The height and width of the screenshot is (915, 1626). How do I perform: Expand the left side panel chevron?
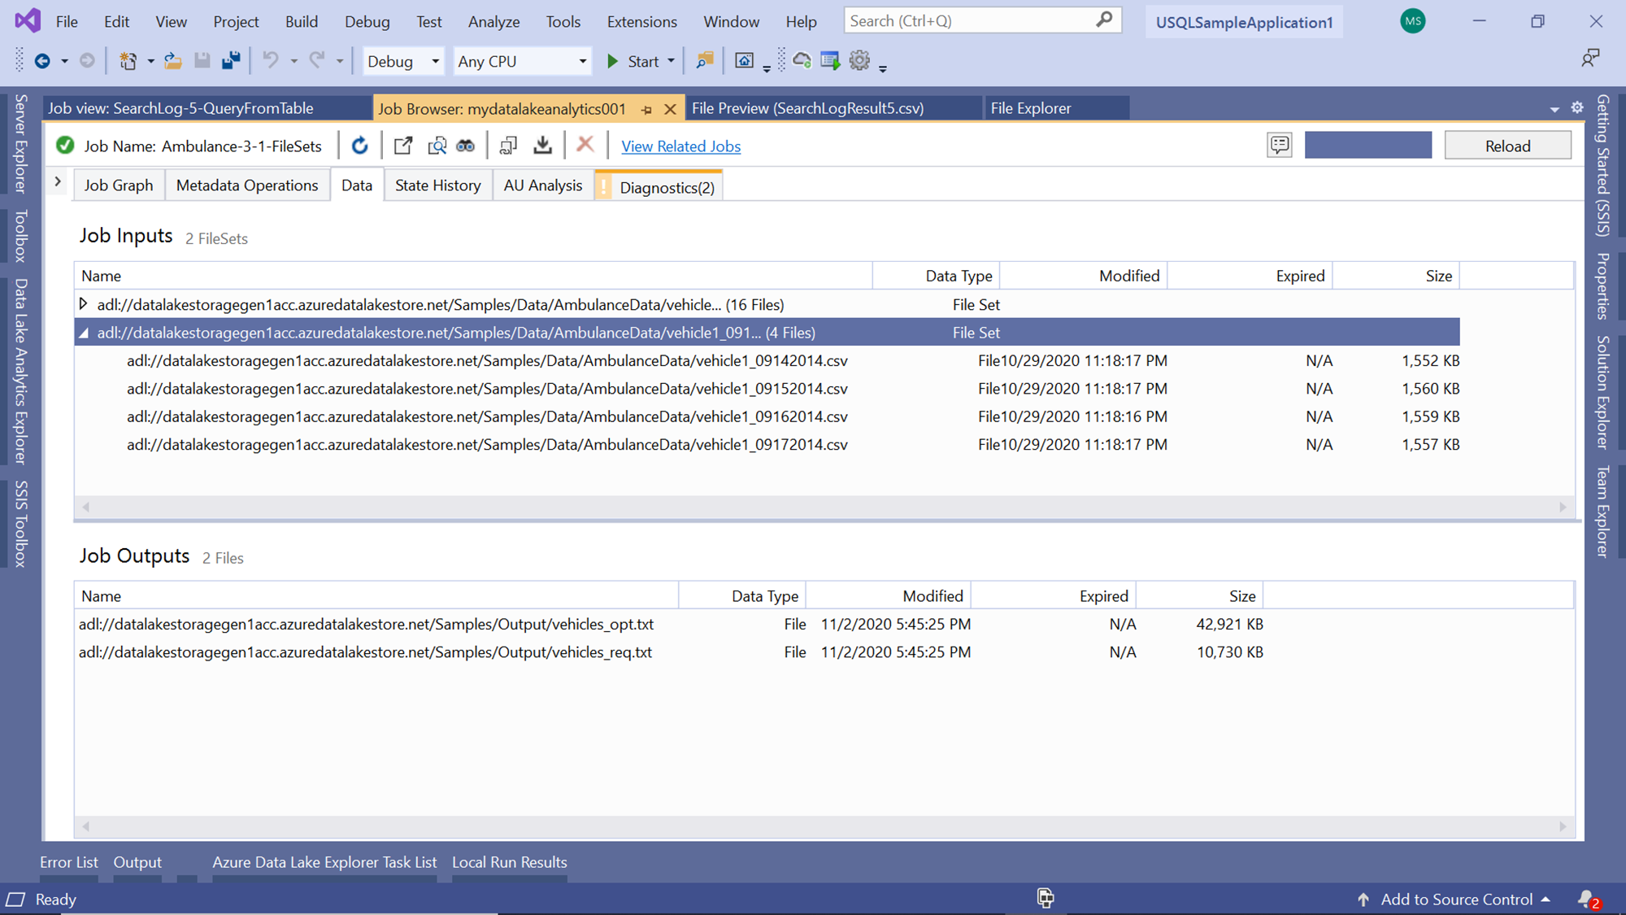[x=58, y=182]
